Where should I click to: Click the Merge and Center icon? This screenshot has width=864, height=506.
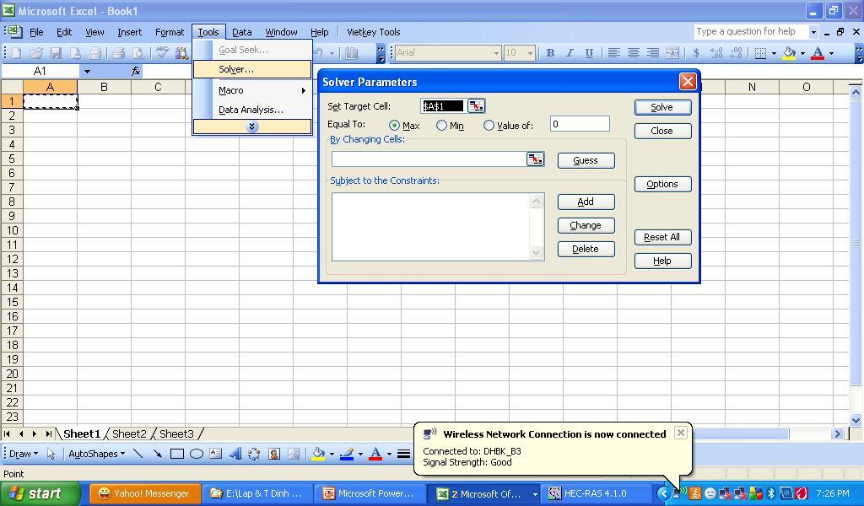[x=672, y=53]
